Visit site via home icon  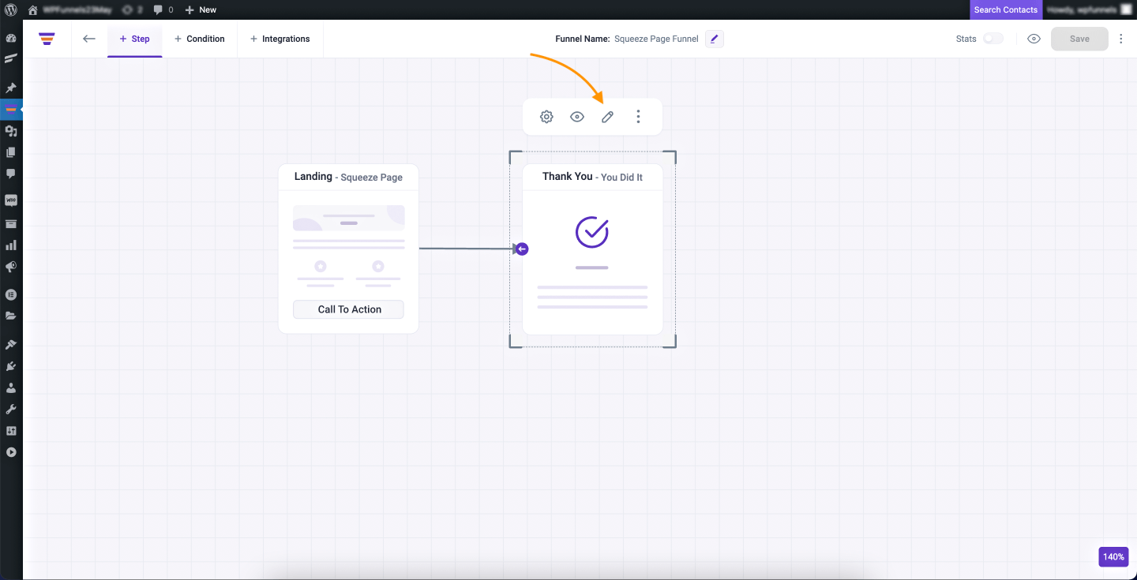[33, 9]
